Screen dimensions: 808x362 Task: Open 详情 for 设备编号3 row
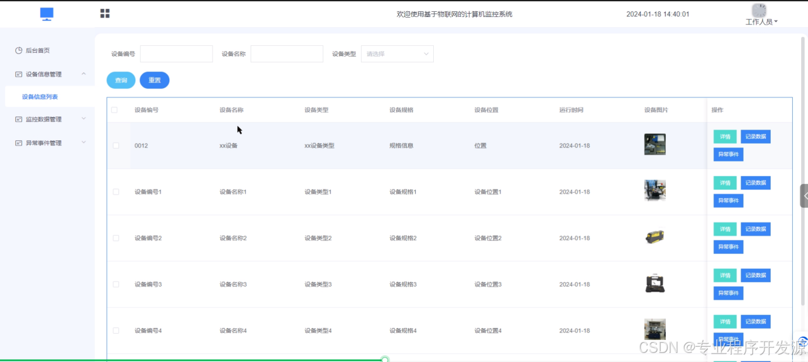725,275
